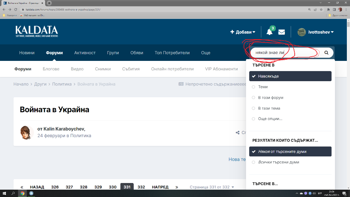Open the Chrome profile avatar
350x197 pixels.
tap(340, 9)
